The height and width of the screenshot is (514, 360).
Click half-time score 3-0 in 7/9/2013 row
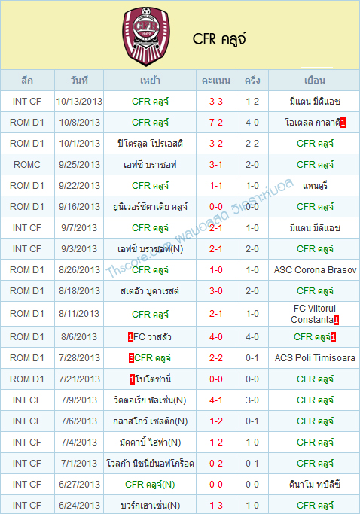pos(252,400)
